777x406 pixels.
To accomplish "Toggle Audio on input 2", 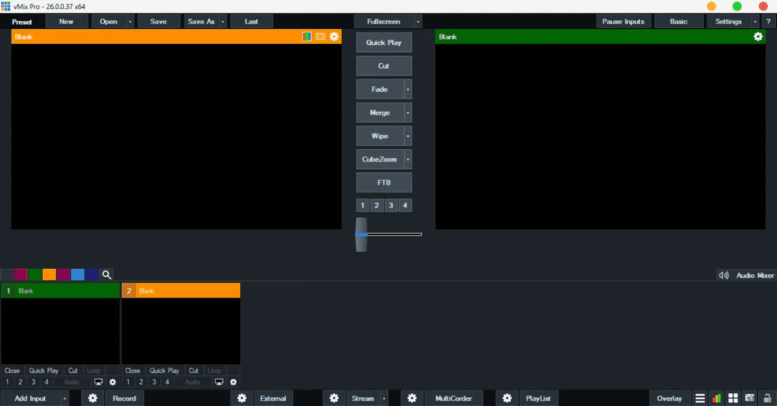I will click(x=192, y=382).
